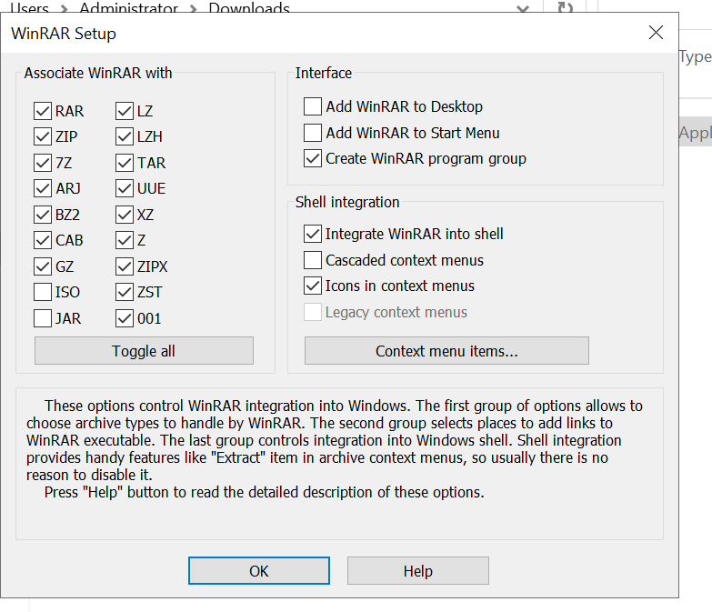Enable Cascaded context menus option
Image resolution: width=712 pixels, height=612 pixels.
(313, 260)
